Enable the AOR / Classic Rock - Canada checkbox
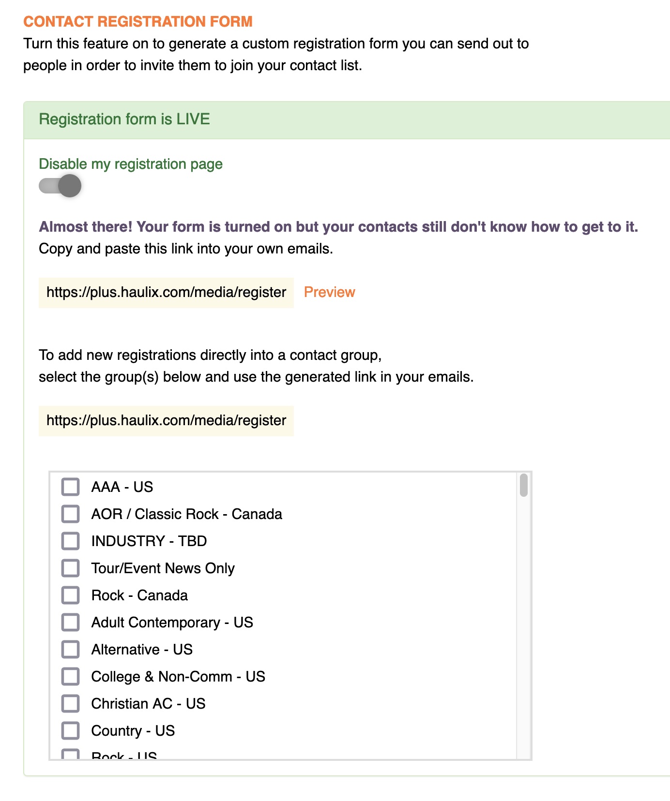This screenshot has width=670, height=801. pyautogui.click(x=70, y=514)
